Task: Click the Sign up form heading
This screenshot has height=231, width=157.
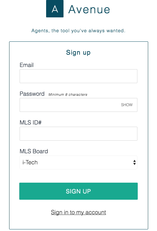Action: [78, 52]
